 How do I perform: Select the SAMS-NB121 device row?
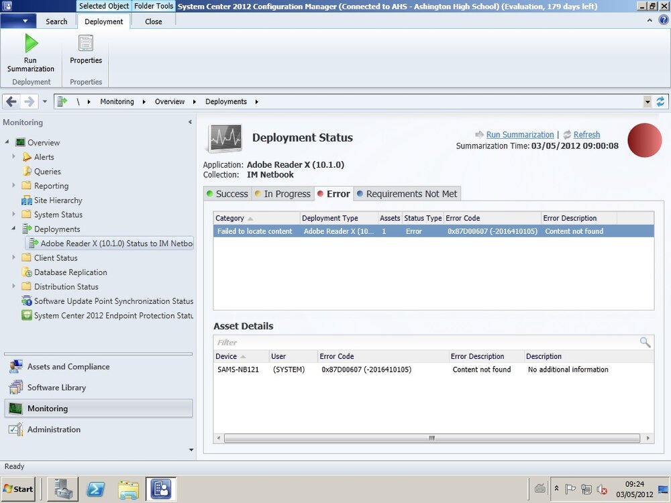click(x=433, y=370)
